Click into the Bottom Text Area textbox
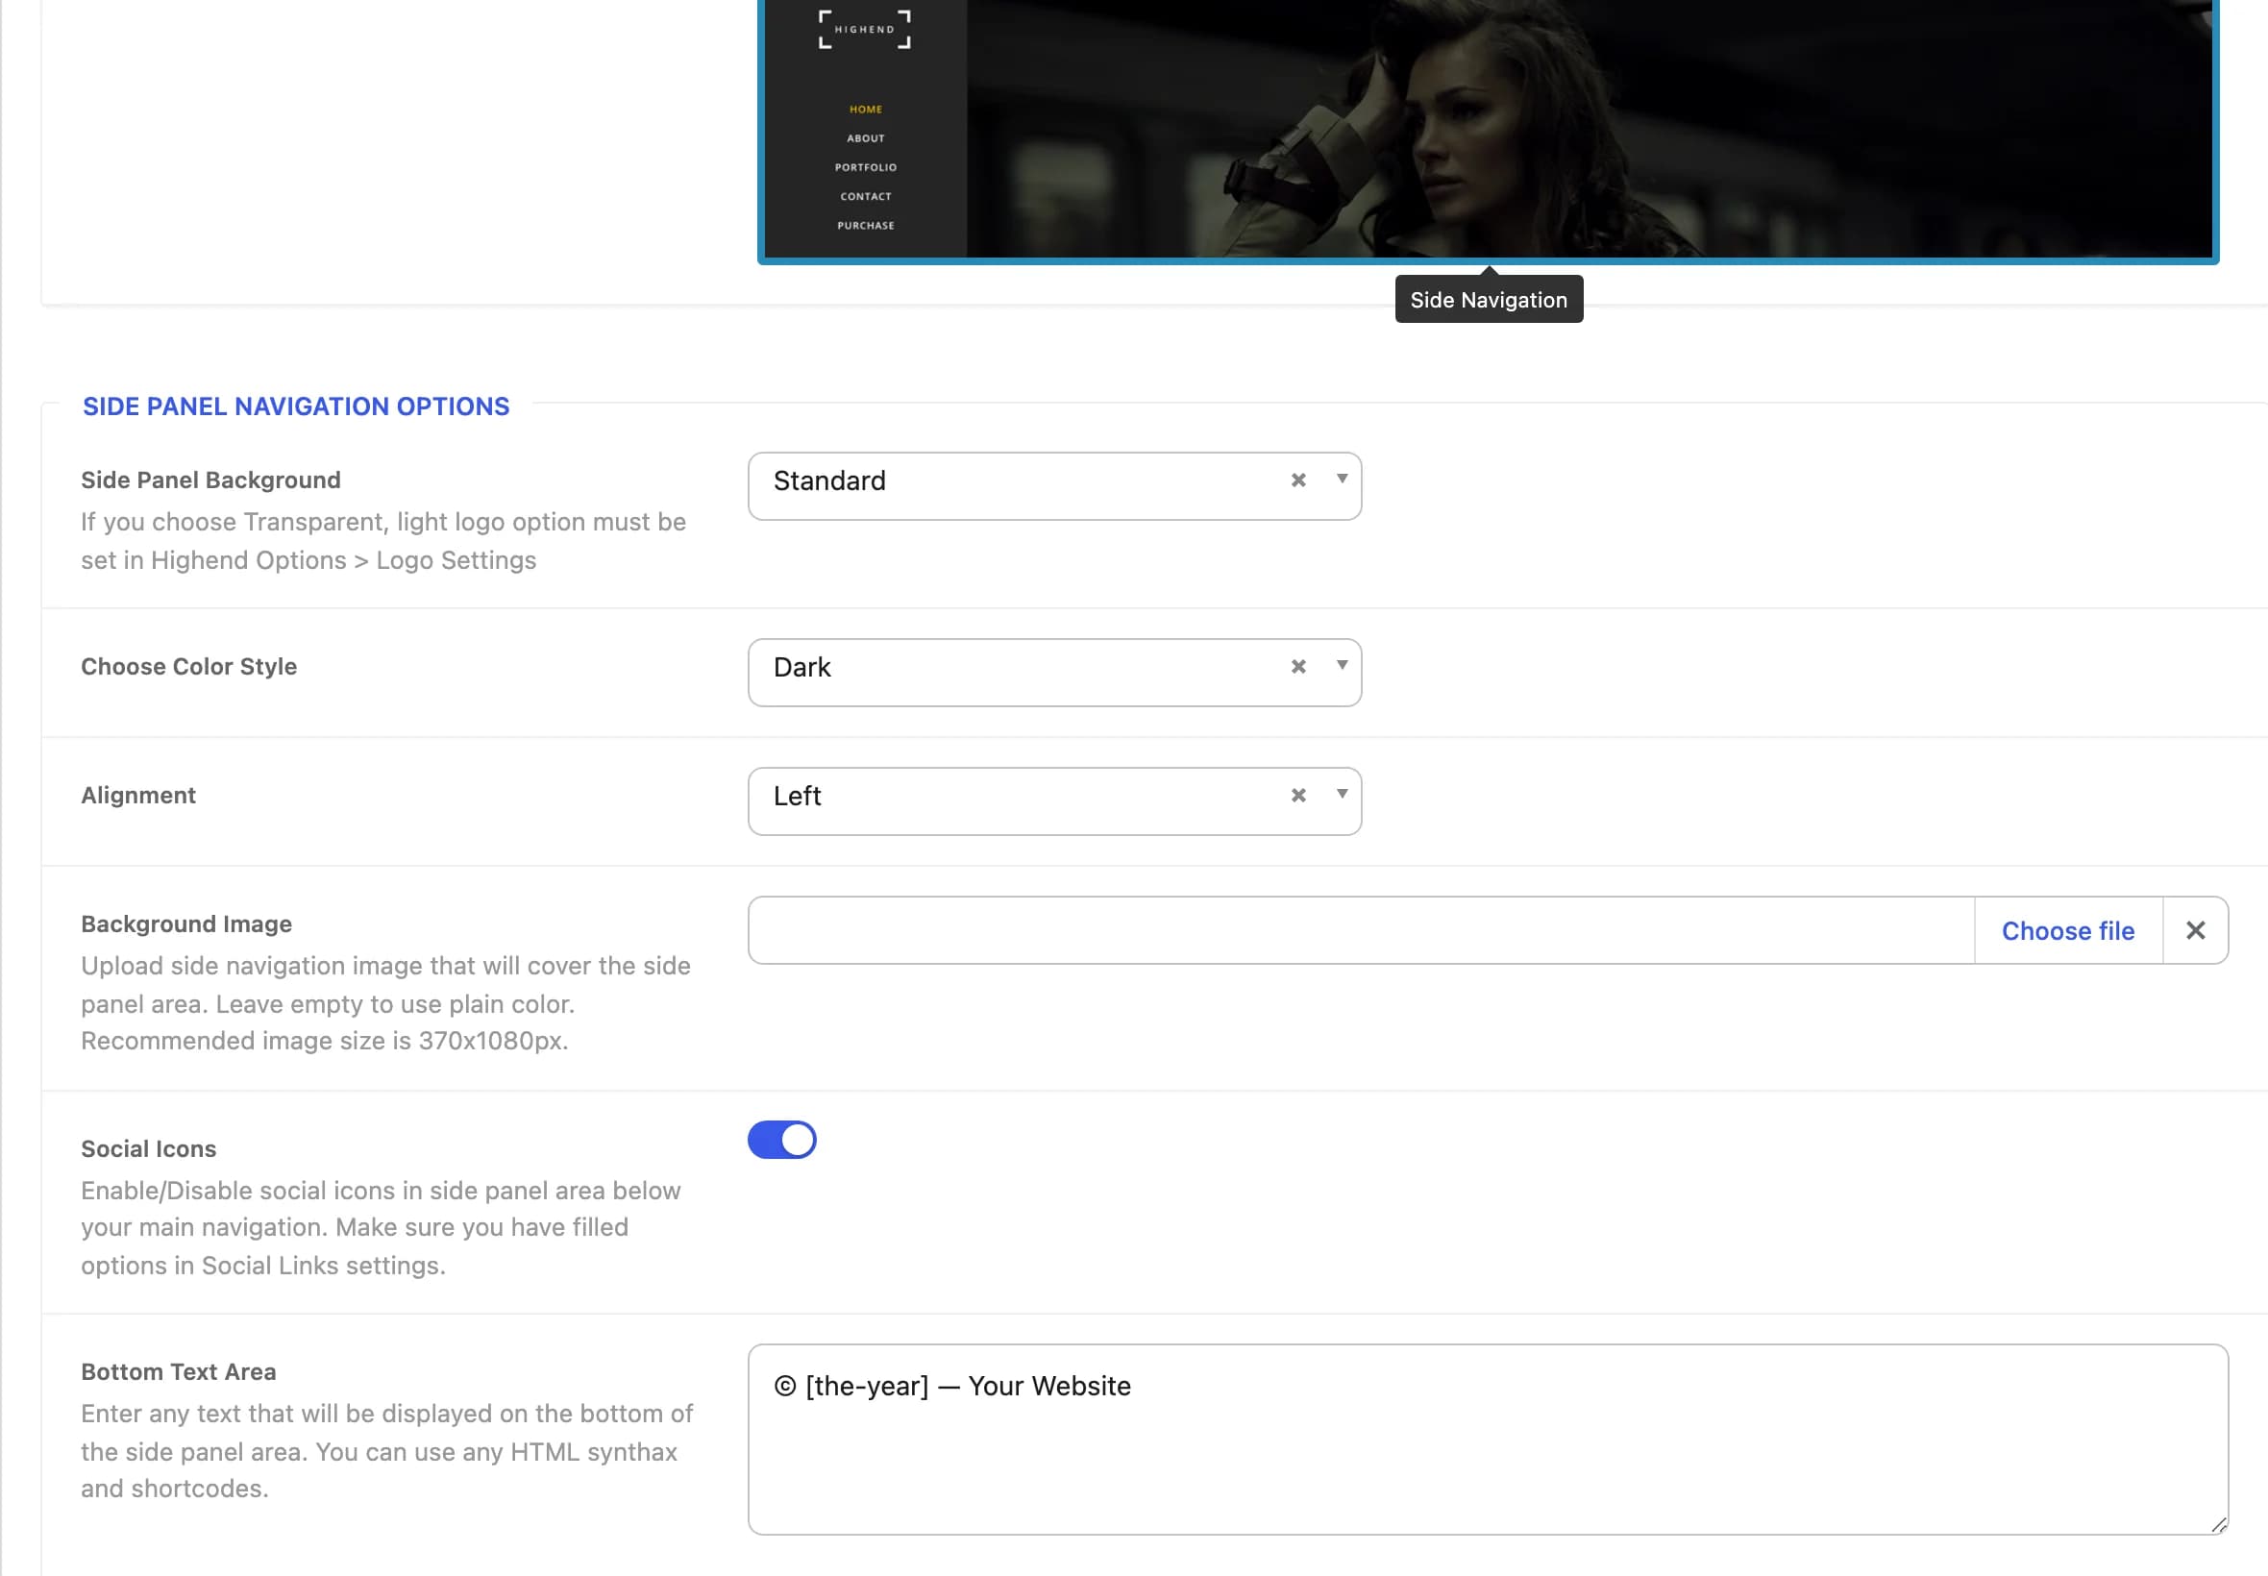The image size is (2268, 1576). pyautogui.click(x=1488, y=1439)
